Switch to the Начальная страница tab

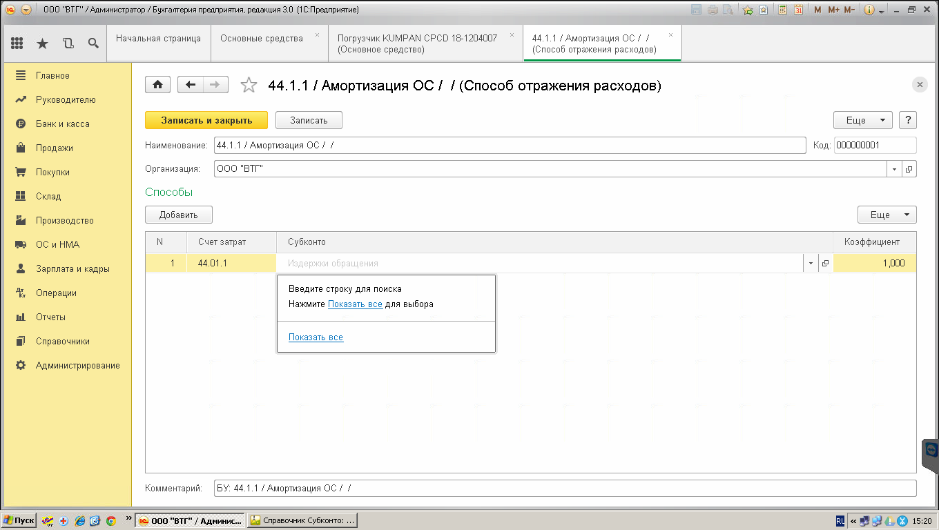pyautogui.click(x=158, y=43)
